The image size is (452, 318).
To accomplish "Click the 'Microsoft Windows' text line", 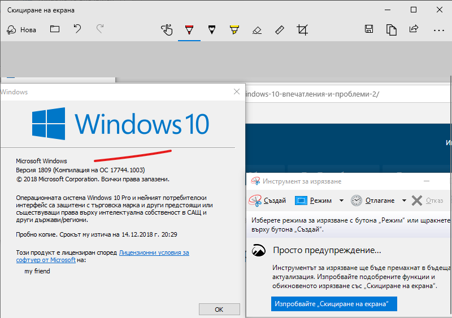I will coord(41,161).
